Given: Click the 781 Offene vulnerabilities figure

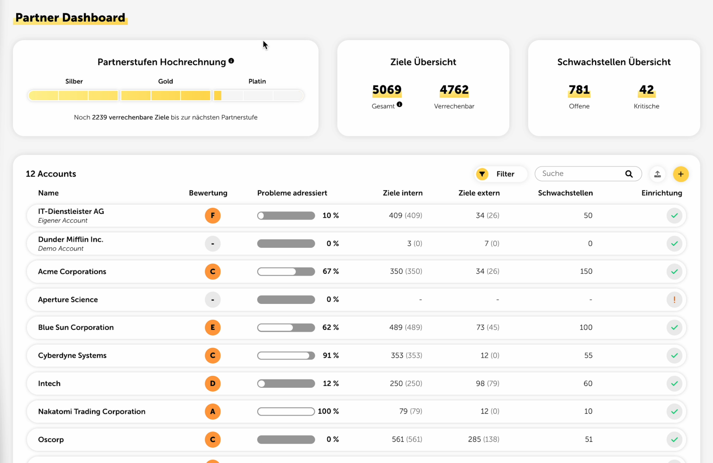Looking at the screenshot, I should click(x=579, y=90).
